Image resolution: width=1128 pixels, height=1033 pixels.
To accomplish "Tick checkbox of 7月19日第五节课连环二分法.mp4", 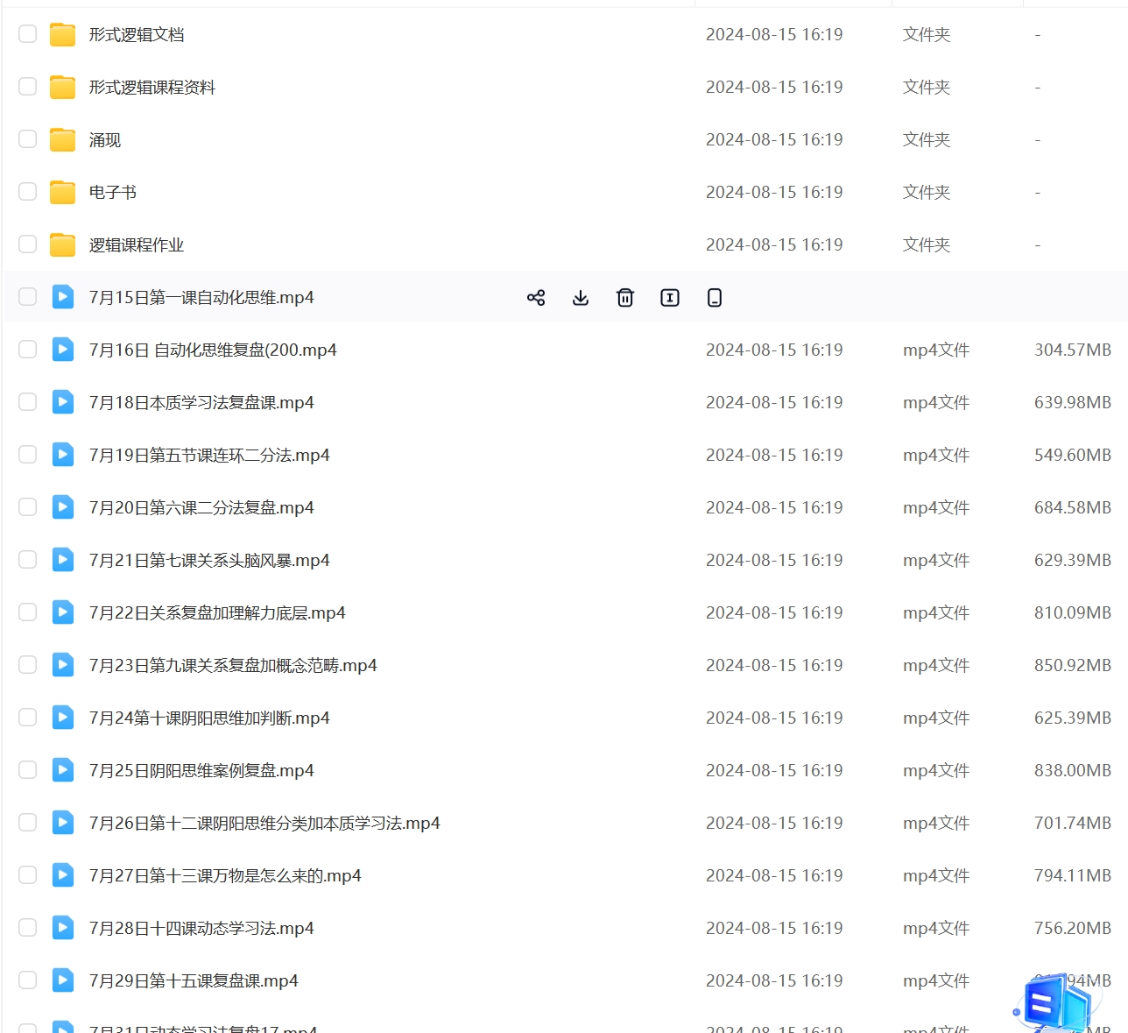I will [28, 455].
